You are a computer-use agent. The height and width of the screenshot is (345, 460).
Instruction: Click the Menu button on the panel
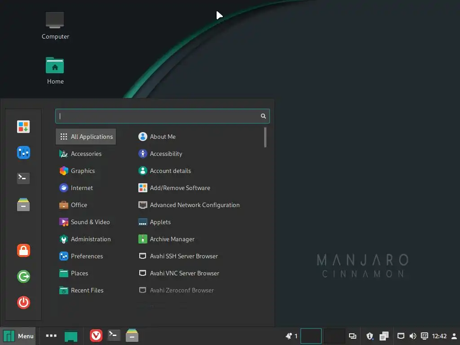click(18, 336)
